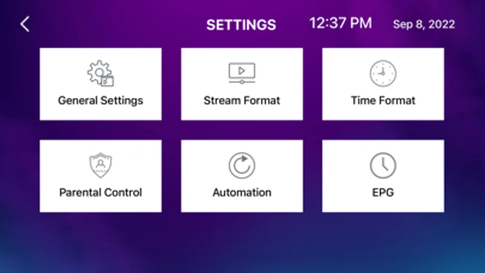Click the 12:37 PM clock display
Screen dimensions: 485x273
click(340, 23)
